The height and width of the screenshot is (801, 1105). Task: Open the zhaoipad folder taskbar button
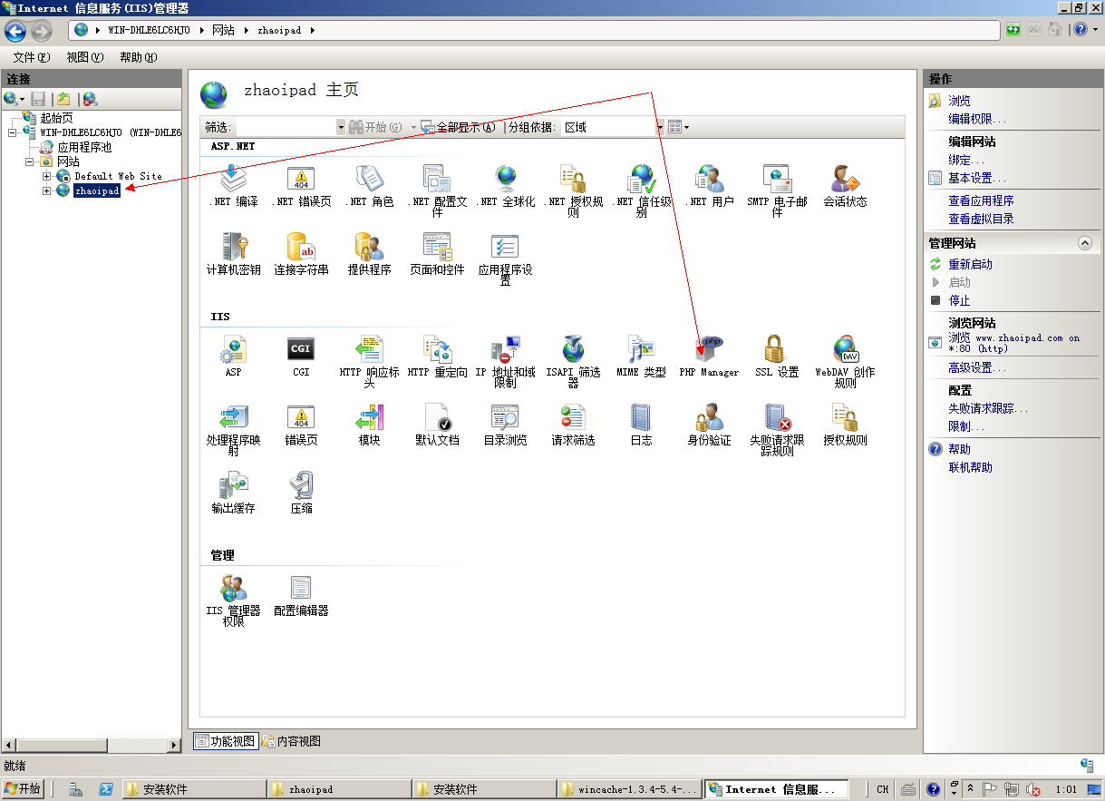click(x=338, y=789)
